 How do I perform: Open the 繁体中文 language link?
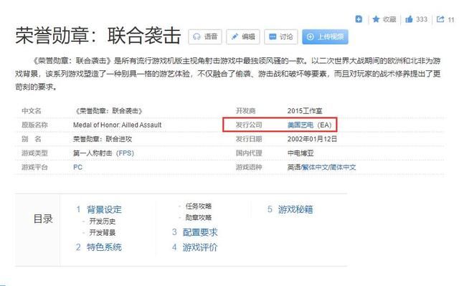(315, 167)
